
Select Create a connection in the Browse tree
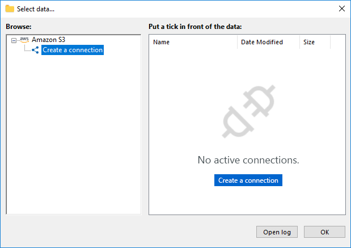tap(73, 50)
